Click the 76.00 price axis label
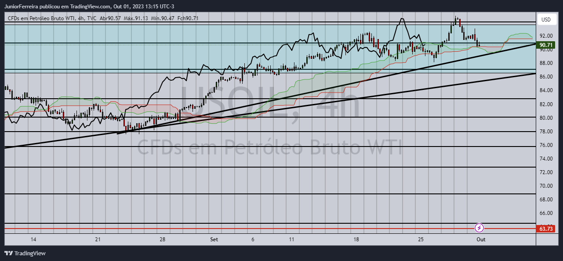 pos(547,145)
